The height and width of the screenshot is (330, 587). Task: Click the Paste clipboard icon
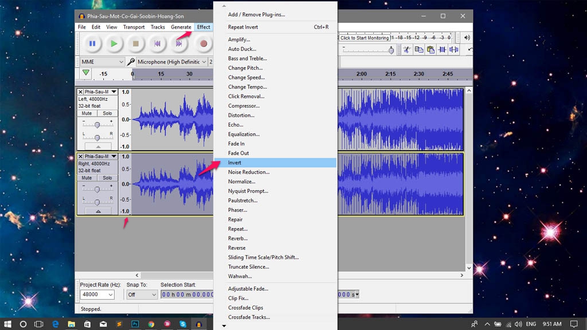(x=431, y=50)
